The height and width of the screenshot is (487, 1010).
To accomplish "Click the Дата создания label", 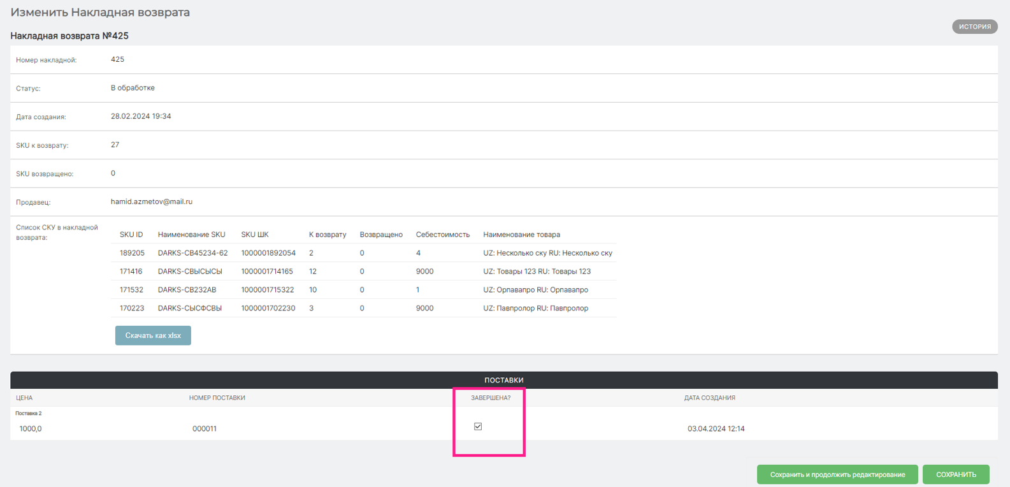I will click(x=41, y=117).
